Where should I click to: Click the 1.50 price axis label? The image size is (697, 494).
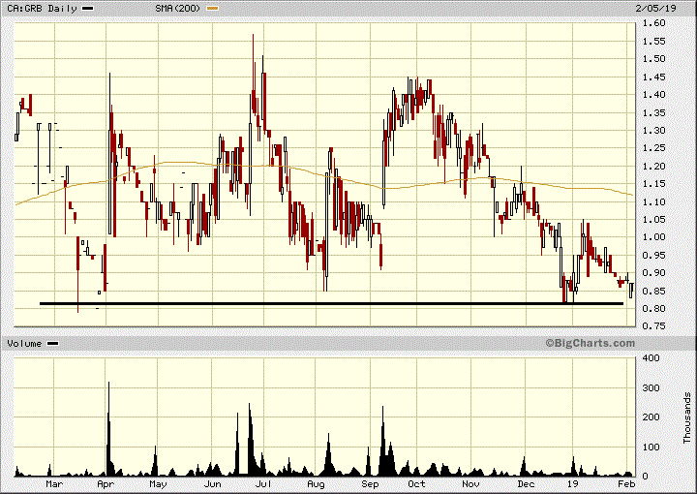[653, 59]
